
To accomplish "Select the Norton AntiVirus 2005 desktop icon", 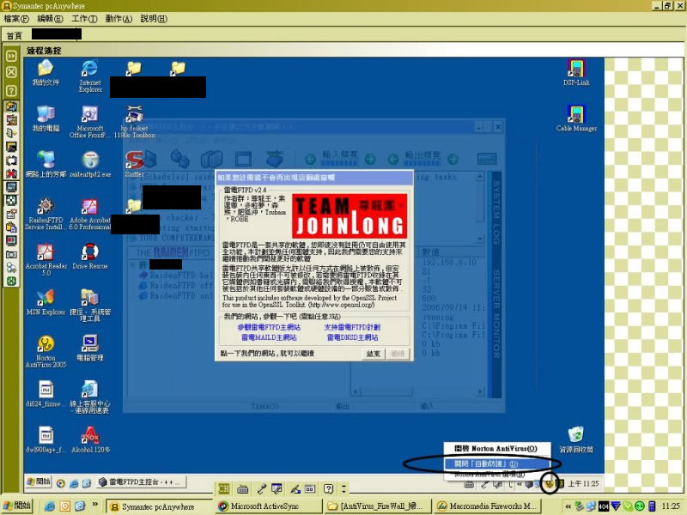I will click(46, 351).
